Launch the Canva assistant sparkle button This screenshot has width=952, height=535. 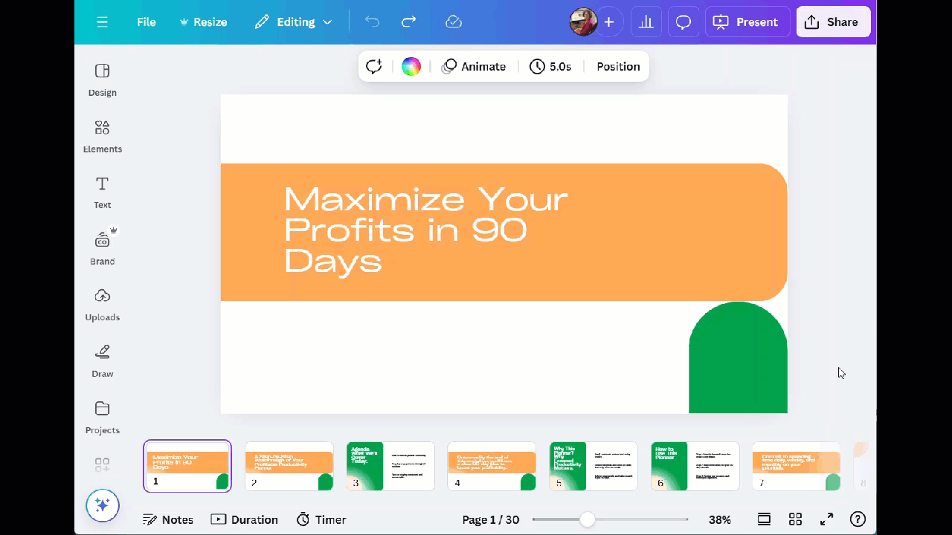tap(103, 506)
